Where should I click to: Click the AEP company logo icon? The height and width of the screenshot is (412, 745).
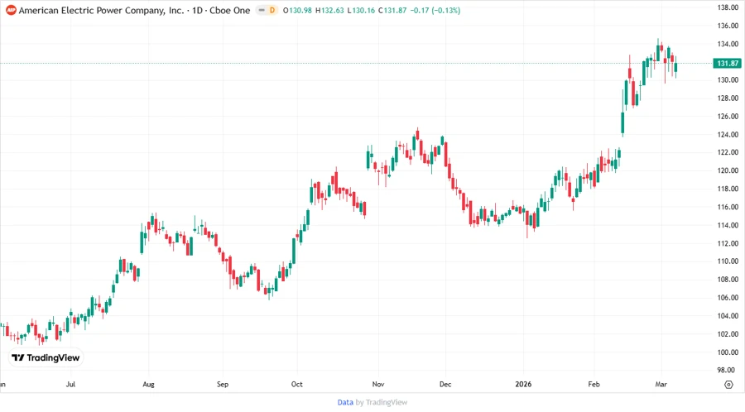11,10
